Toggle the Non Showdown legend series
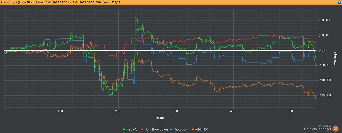Screen dimensions: 342x133 [155, 129]
